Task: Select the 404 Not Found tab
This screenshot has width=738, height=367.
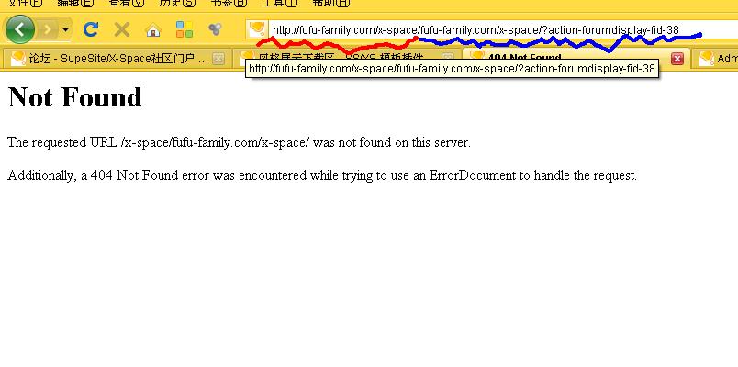Action: (x=576, y=59)
